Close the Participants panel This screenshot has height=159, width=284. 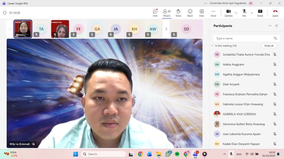276,26
